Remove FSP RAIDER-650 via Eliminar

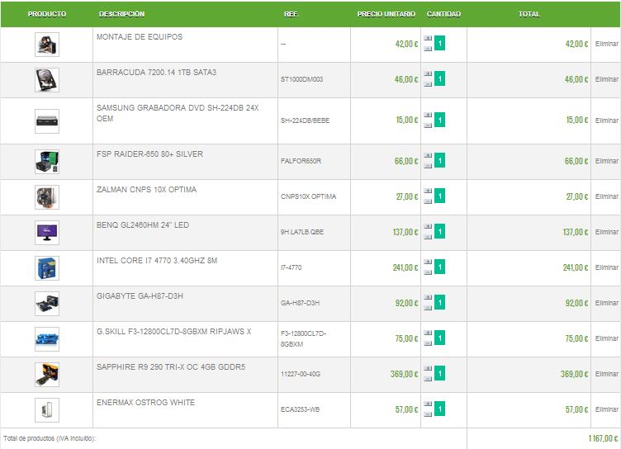point(606,161)
